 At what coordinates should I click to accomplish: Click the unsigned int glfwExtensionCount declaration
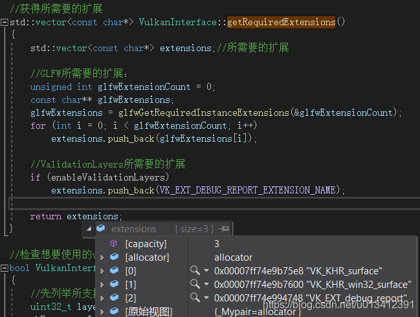click(x=123, y=87)
